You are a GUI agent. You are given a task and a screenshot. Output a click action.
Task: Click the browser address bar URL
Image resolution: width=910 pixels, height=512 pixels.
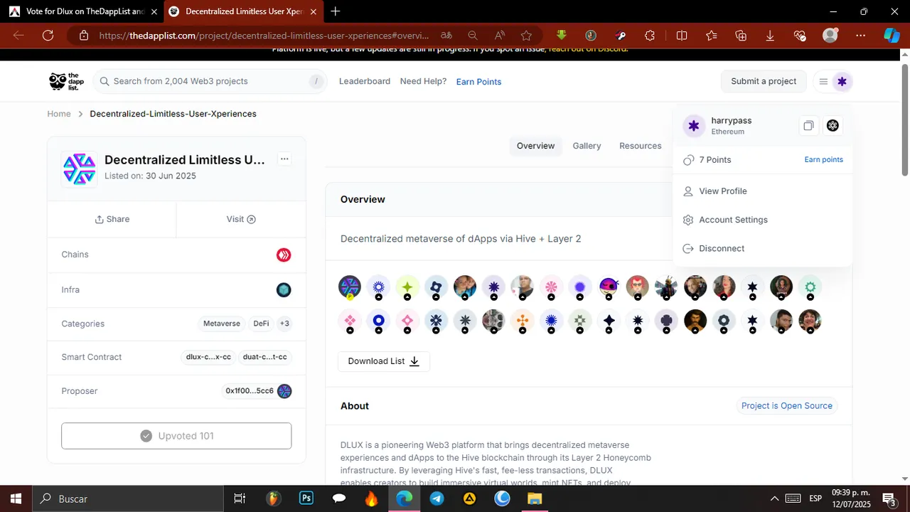click(263, 36)
